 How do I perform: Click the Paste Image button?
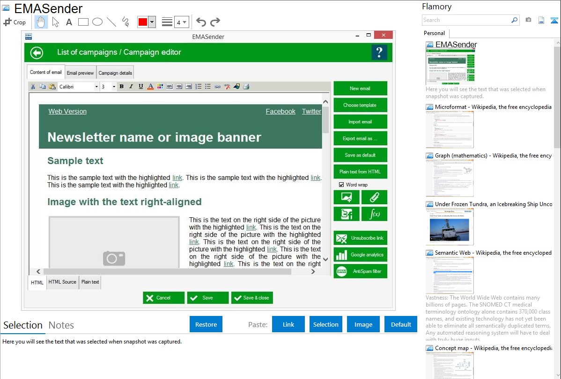(x=363, y=324)
